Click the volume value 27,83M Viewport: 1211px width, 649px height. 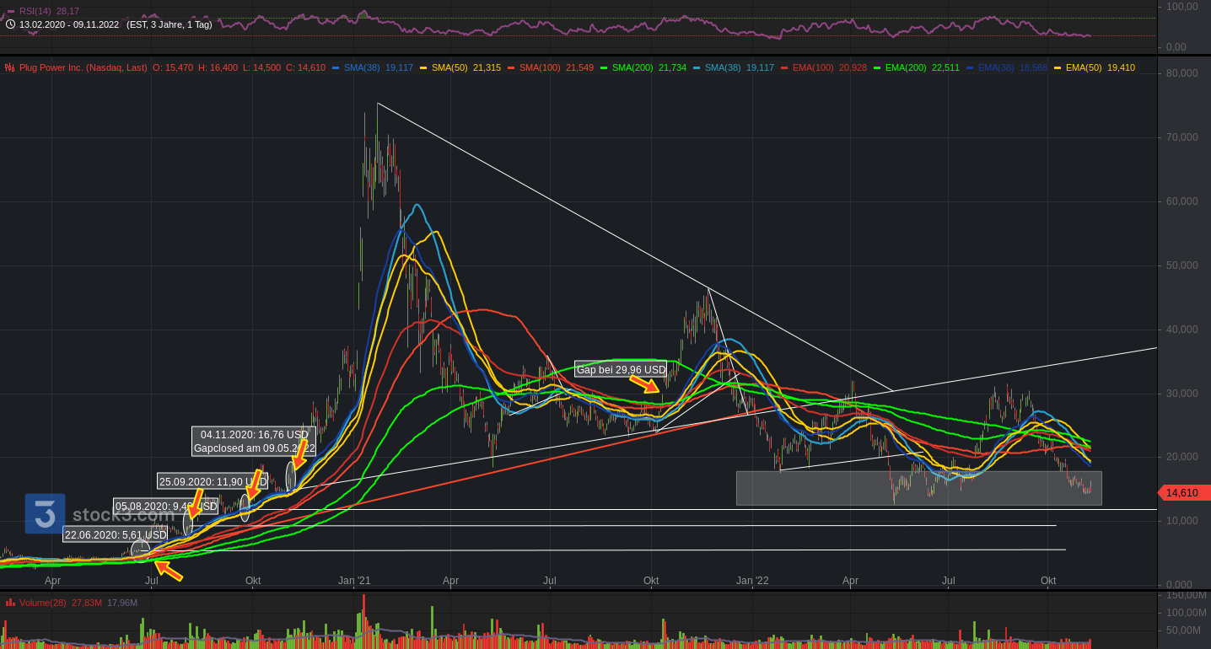click(x=87, y=603)
